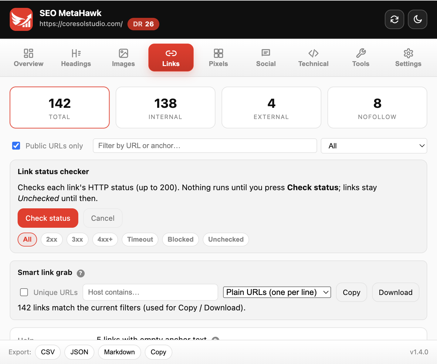
Task: Switch to the Technical tab
Action: click(313, 58)
